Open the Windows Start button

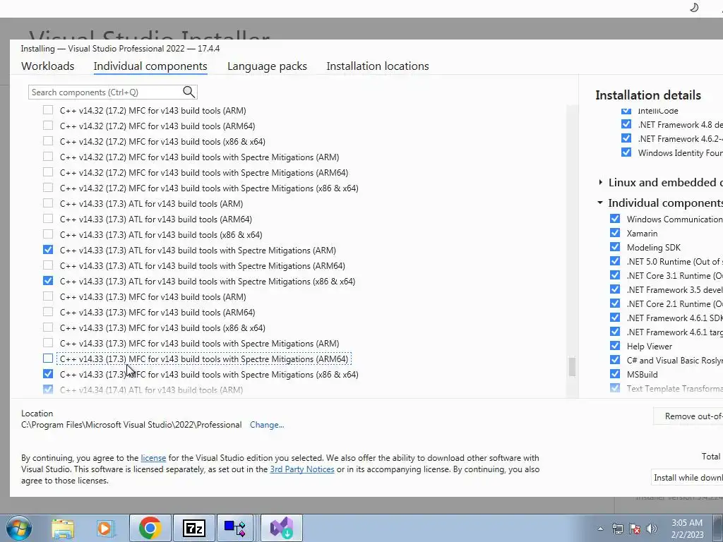pos(18,528)
